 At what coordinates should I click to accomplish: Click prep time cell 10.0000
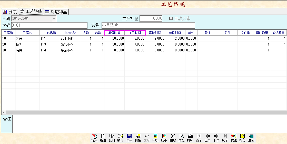[114, 50]
